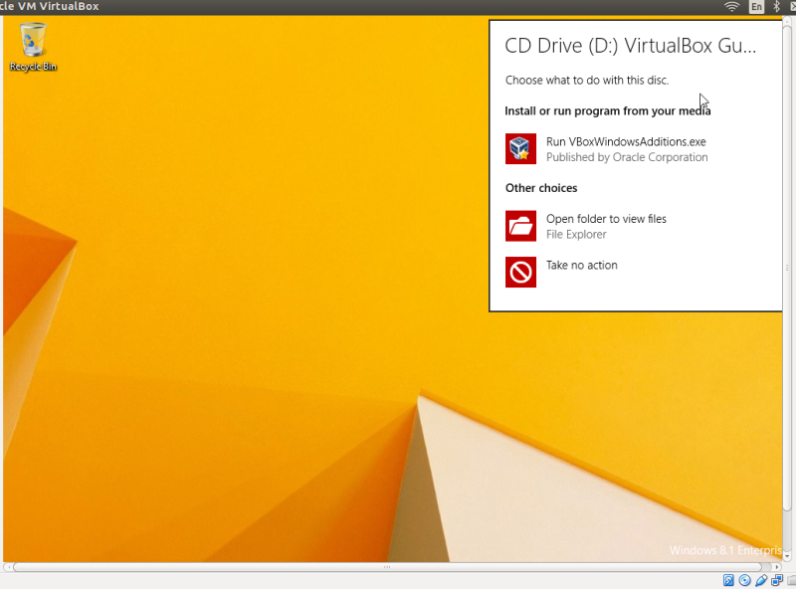Select Take no action

(582, 265)
